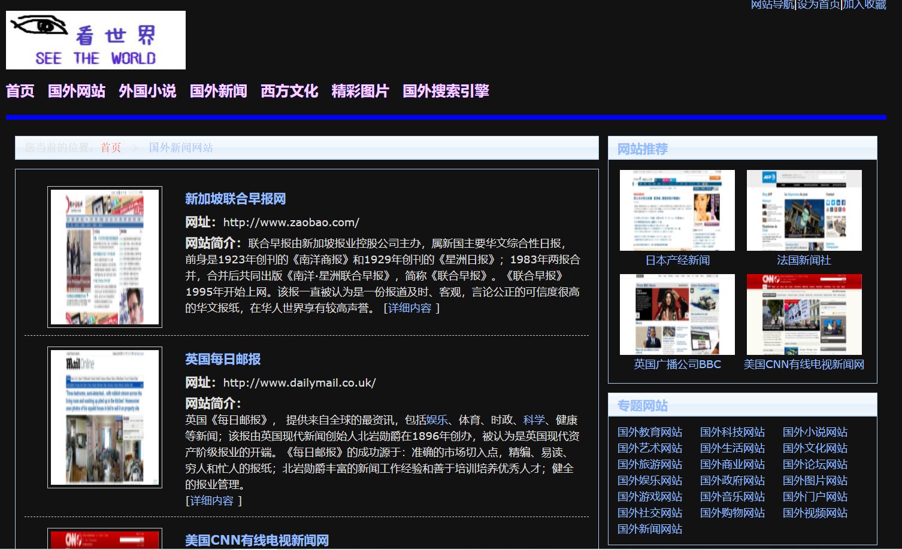Image resolution: width=902 pixels, height=550 pixels.
Task: Open 详细内容 for 英国每日邮报 entry
Action: click(x=212, y=501)
